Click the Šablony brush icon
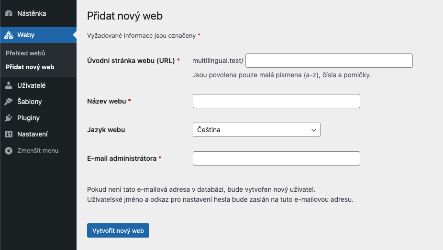Image resolution: width=443 pixels, height=250 pixels. coord(9,102)
